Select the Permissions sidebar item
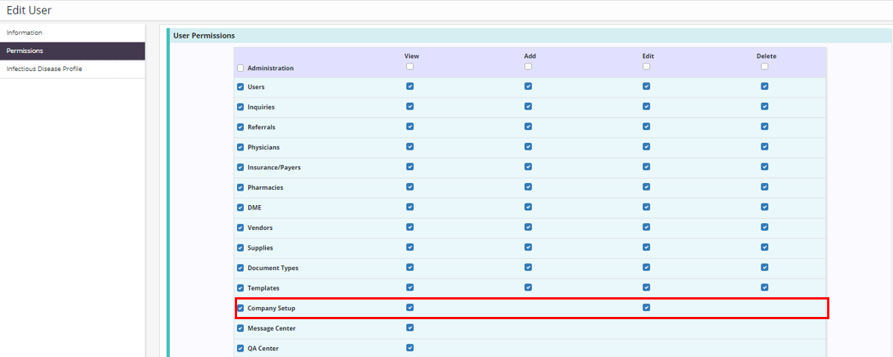This screenshot has width=893, height=357. [x=25, y=51]
